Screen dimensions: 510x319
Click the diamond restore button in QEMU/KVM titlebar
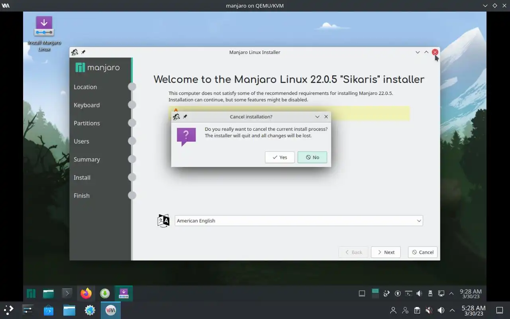[x=495, y=6]
